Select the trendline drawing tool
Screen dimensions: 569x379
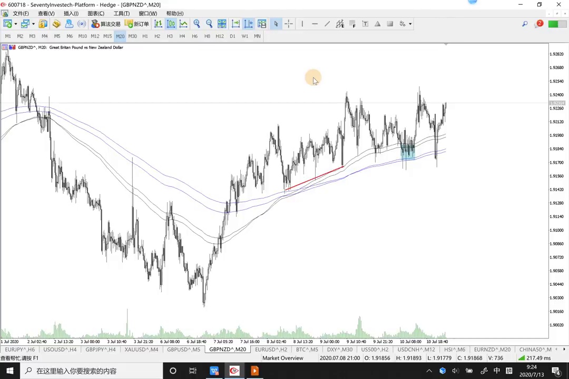tap(327, 24)
